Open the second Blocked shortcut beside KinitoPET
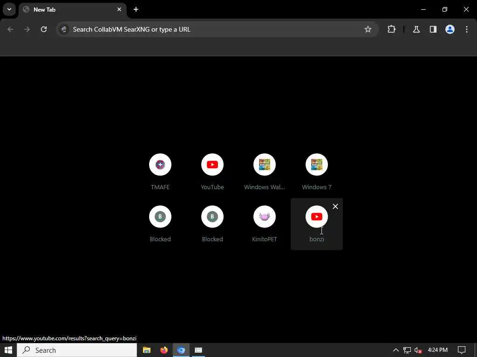Screen dimensions: 477x357 coord(212,224)
